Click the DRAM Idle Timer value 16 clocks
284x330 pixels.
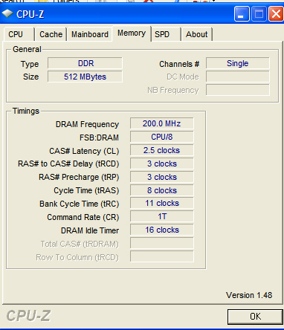point(162,230)
